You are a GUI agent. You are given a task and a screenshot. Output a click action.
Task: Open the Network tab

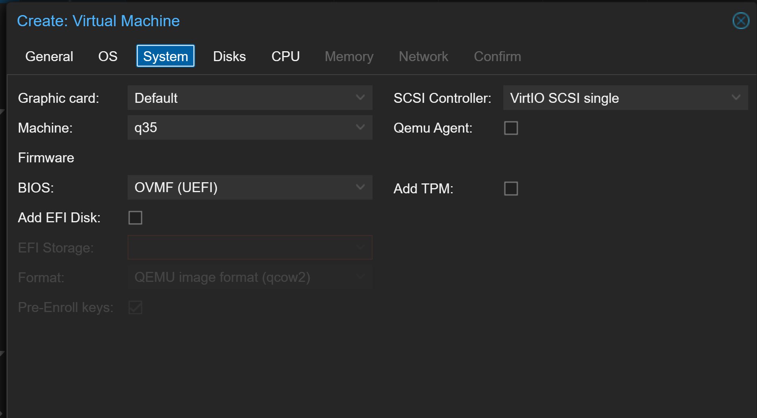click(423, 56)
